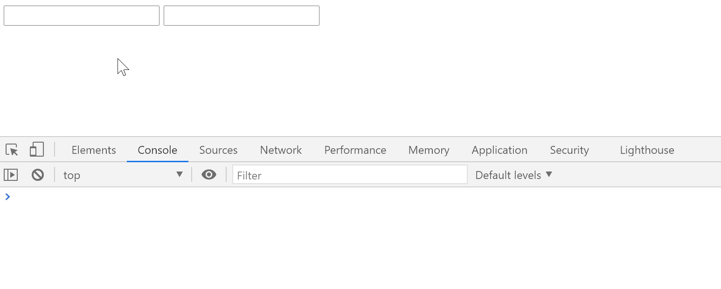Open the Sources tab
Viewport: 721px width, 289px height.
(x=218, y=150)
